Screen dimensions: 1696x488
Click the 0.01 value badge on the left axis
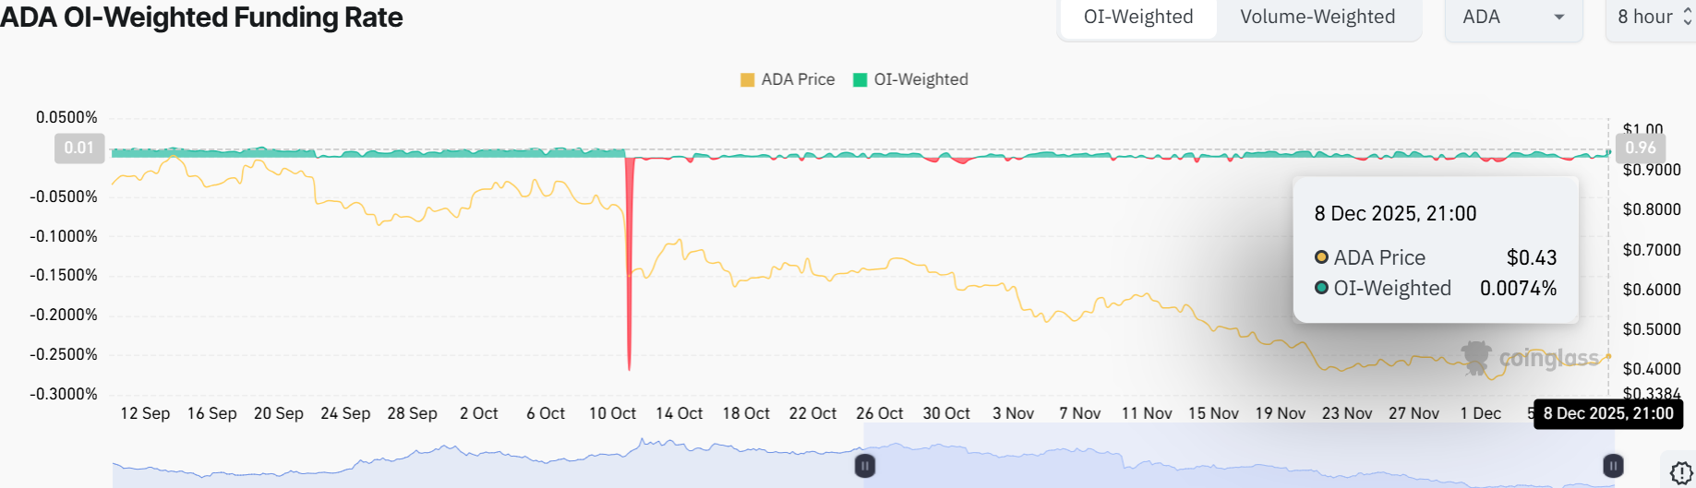[x=78, y=148]
